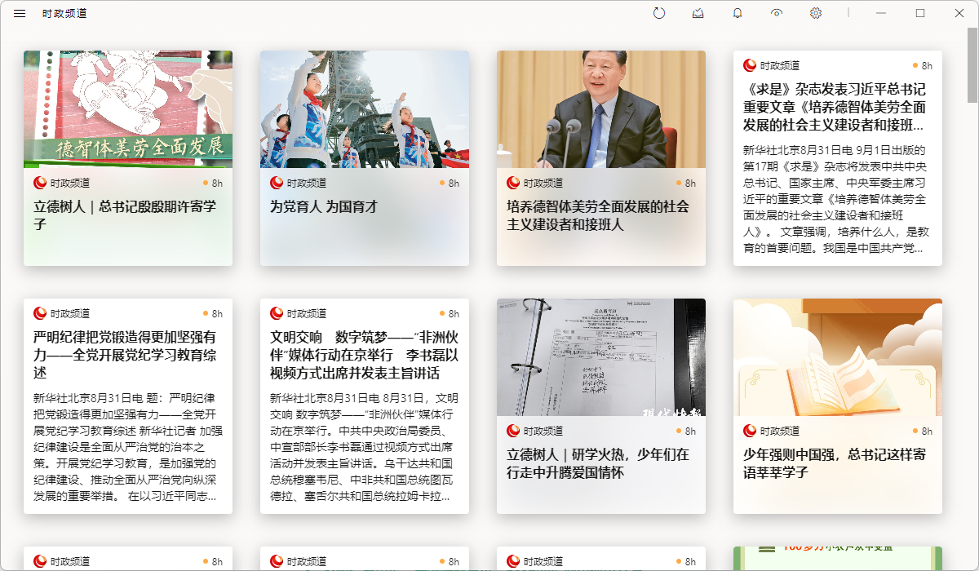Click the mark-all-read inbox tray icon
This screenshot has height=571, width=979.
[x=698, y=13]
